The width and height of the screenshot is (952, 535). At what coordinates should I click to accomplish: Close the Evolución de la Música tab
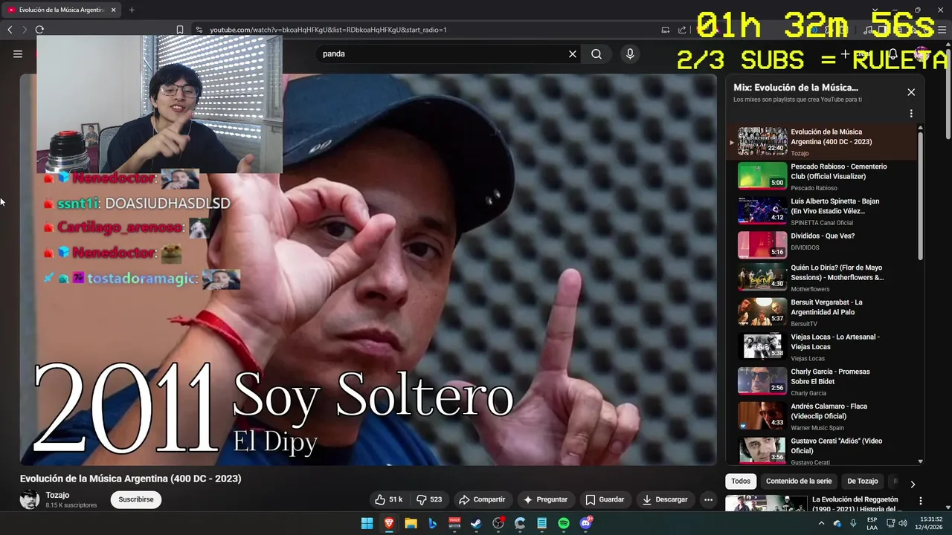pyautogui.click(x=114, y=10)
